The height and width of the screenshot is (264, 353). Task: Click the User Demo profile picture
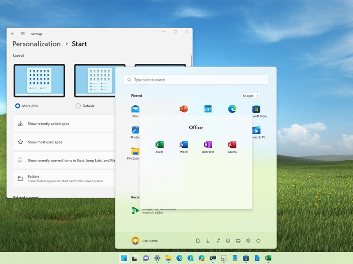(x=135, y=241)
